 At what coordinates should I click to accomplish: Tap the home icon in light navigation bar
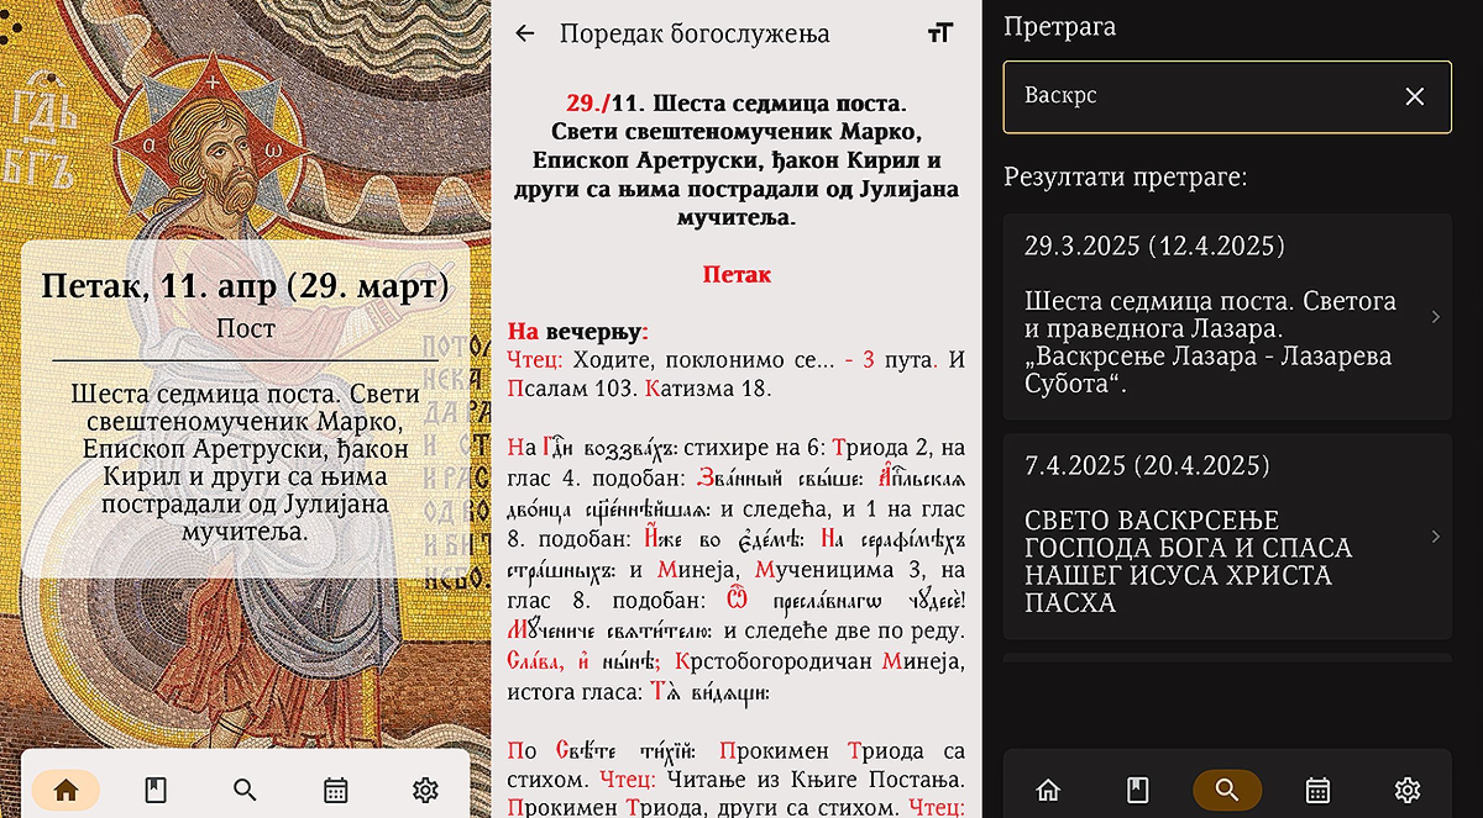[x=66, y=790]
